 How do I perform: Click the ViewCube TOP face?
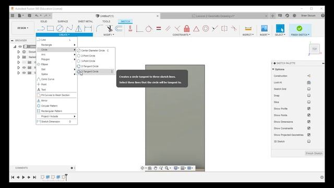314,49
